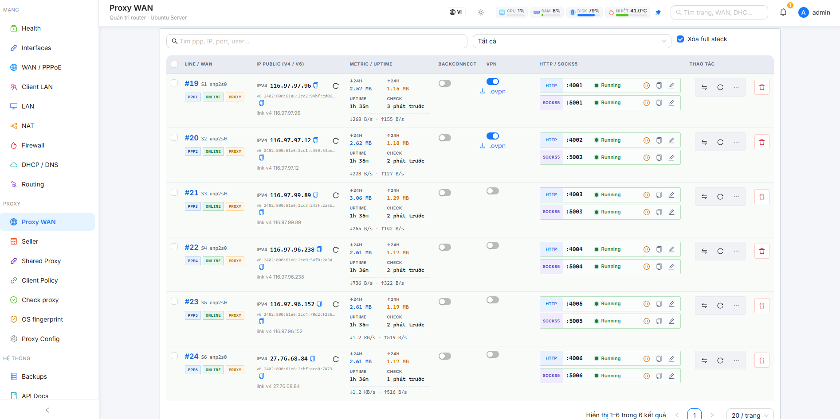
Task: Pause SOCKS5 proxy on port 5006
Action: pyautogui.click(x=647, y=376)
